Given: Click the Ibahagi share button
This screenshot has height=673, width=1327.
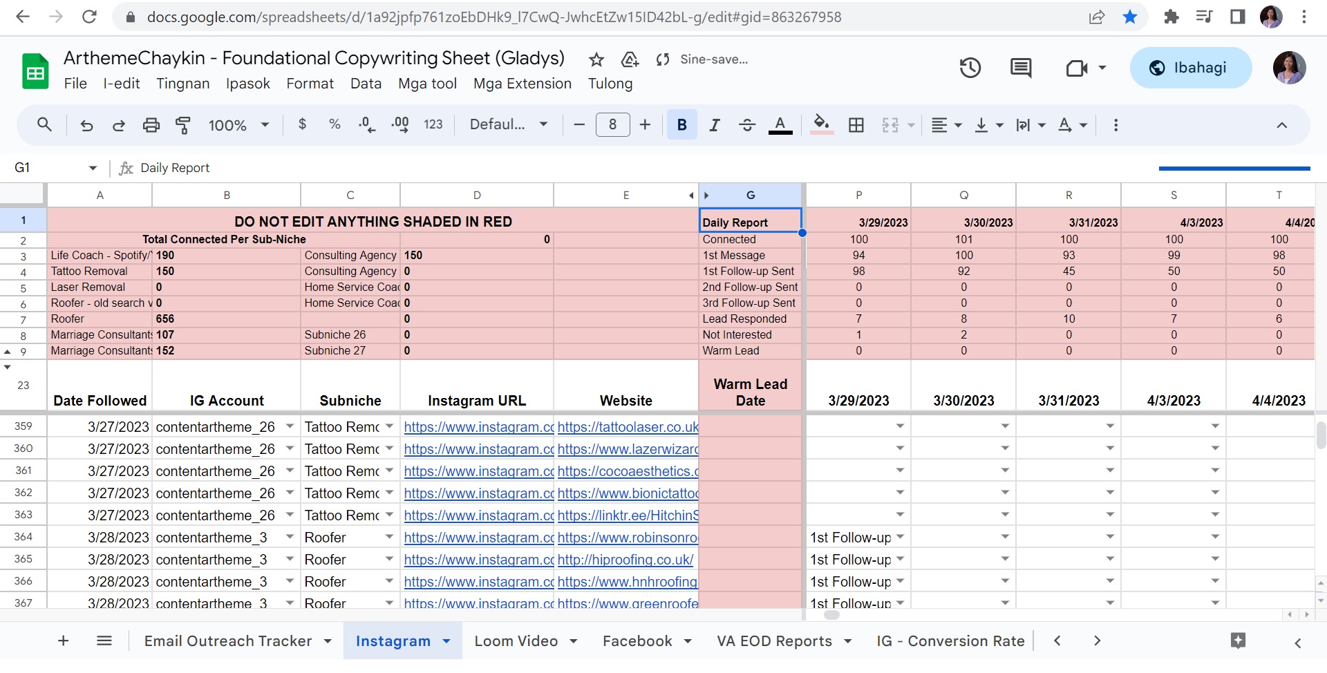Looking at the screenshot, I should pyautogui.click(x=1190, y=68).
